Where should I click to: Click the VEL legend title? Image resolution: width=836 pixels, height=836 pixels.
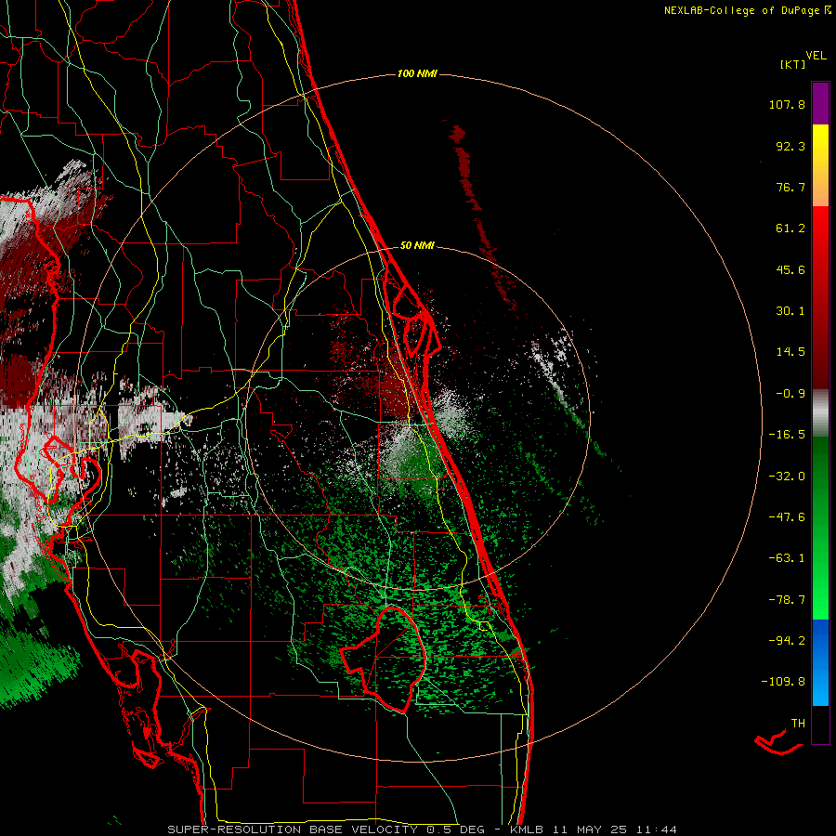pyautogui.click(x=816, y=56)
